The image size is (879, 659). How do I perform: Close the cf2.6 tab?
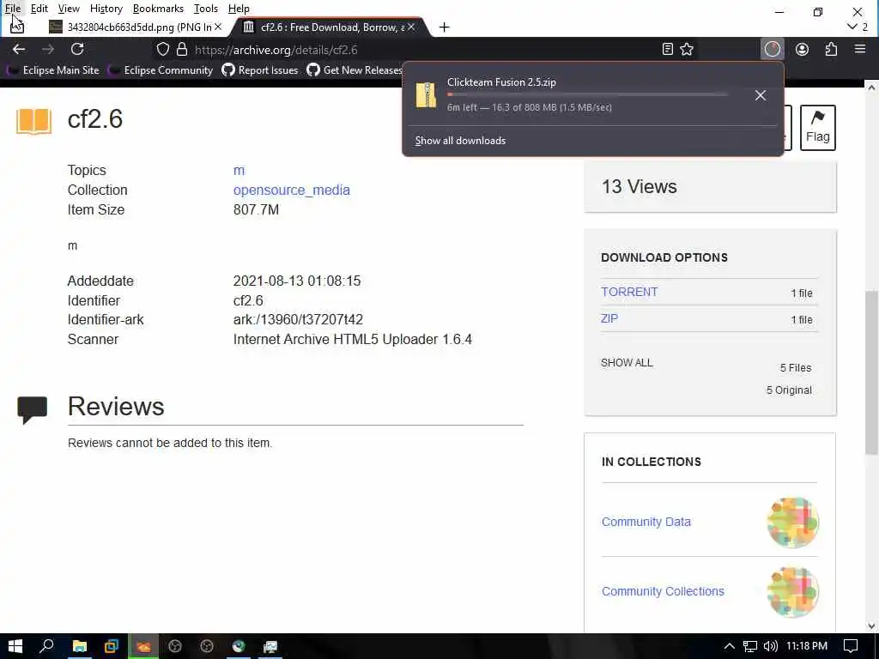coord(411,27)
